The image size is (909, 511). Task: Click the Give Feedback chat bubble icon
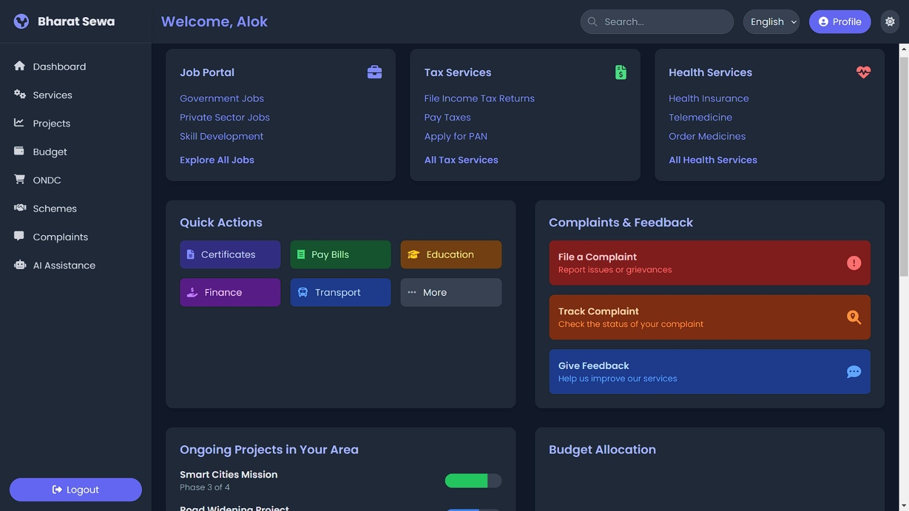(853, 372)
